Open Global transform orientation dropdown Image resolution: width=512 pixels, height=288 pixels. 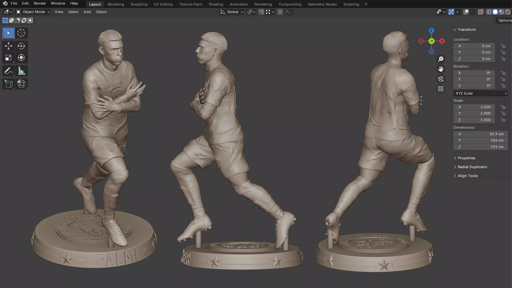coord(232,12)
